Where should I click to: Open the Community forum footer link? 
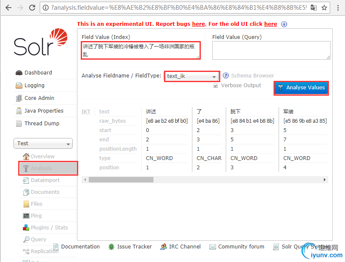click(241, 247)
